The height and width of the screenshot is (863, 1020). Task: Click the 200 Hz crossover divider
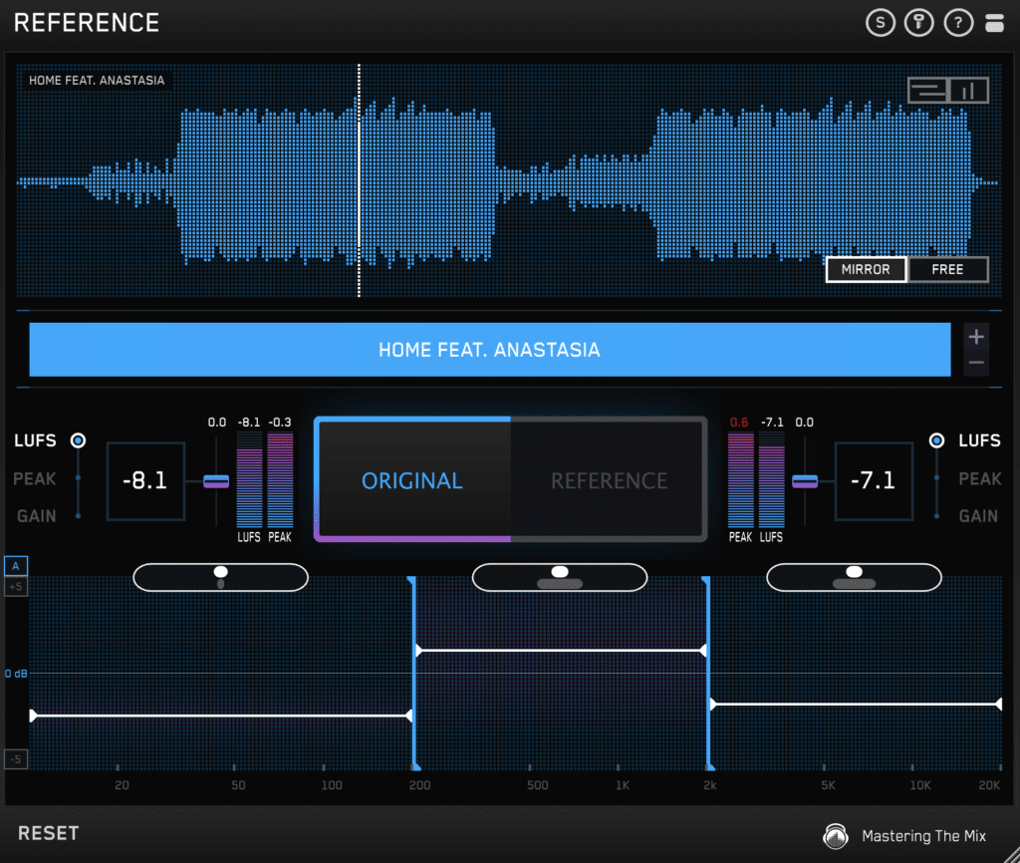[x=413, y=673]
